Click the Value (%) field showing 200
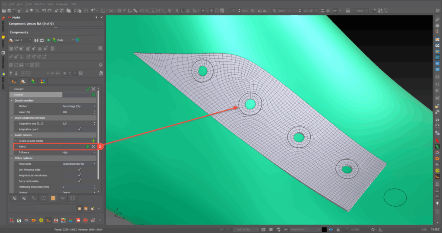This screenshot has height=233, width=442. (79, 112)
